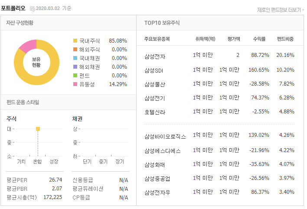
Task: Click the 펀드비중 column header
Action: tap(285, 39)
